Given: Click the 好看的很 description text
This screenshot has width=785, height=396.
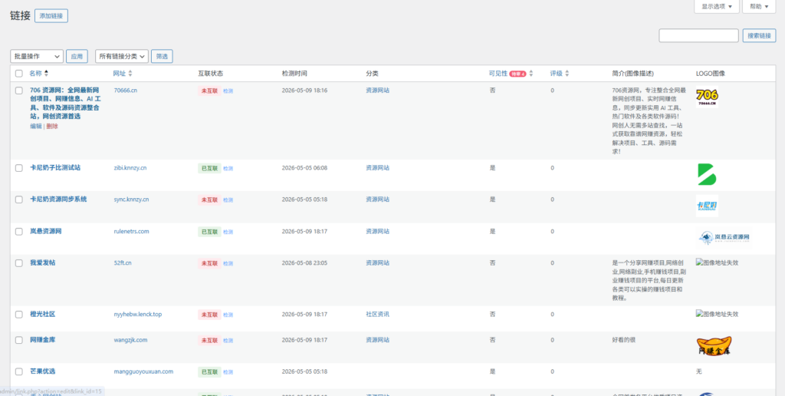Looking at the screenshot, I should (624, 340).
